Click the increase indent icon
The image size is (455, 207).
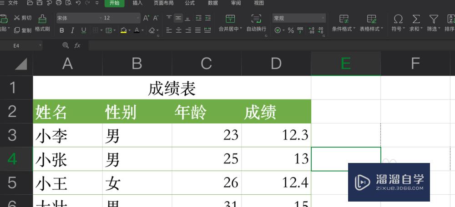click(x=208, y=18)
